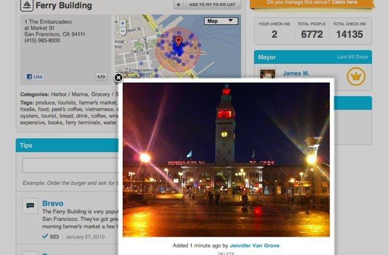The height and width of the screenshot is (255, 389).
Task: Click the Facebook Like button
Action: (35, 77)
